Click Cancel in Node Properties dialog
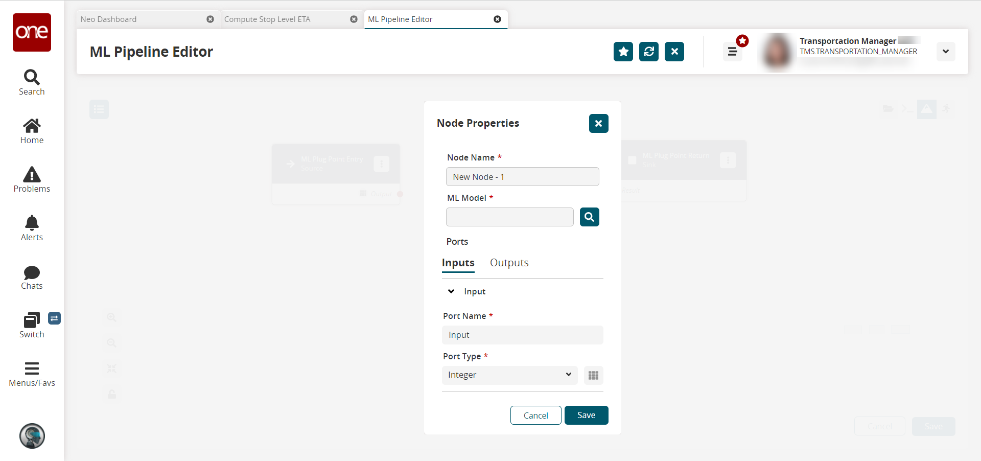The height and width of the screenshot is (461, 981). coord(535,416)
